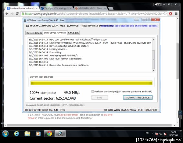Click status bar 'HDD Low Level Format Tool 4.40 Free'

[x=45, y=110]
